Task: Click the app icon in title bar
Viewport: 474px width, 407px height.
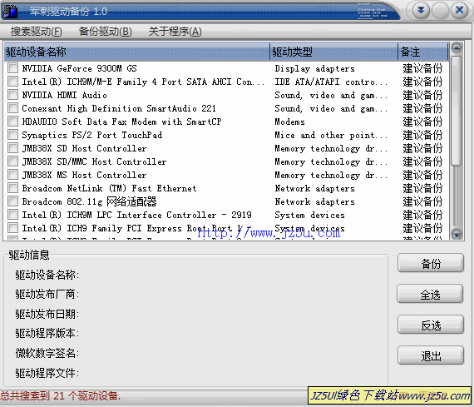Action: pyautogui.click(x=10, y=12)
